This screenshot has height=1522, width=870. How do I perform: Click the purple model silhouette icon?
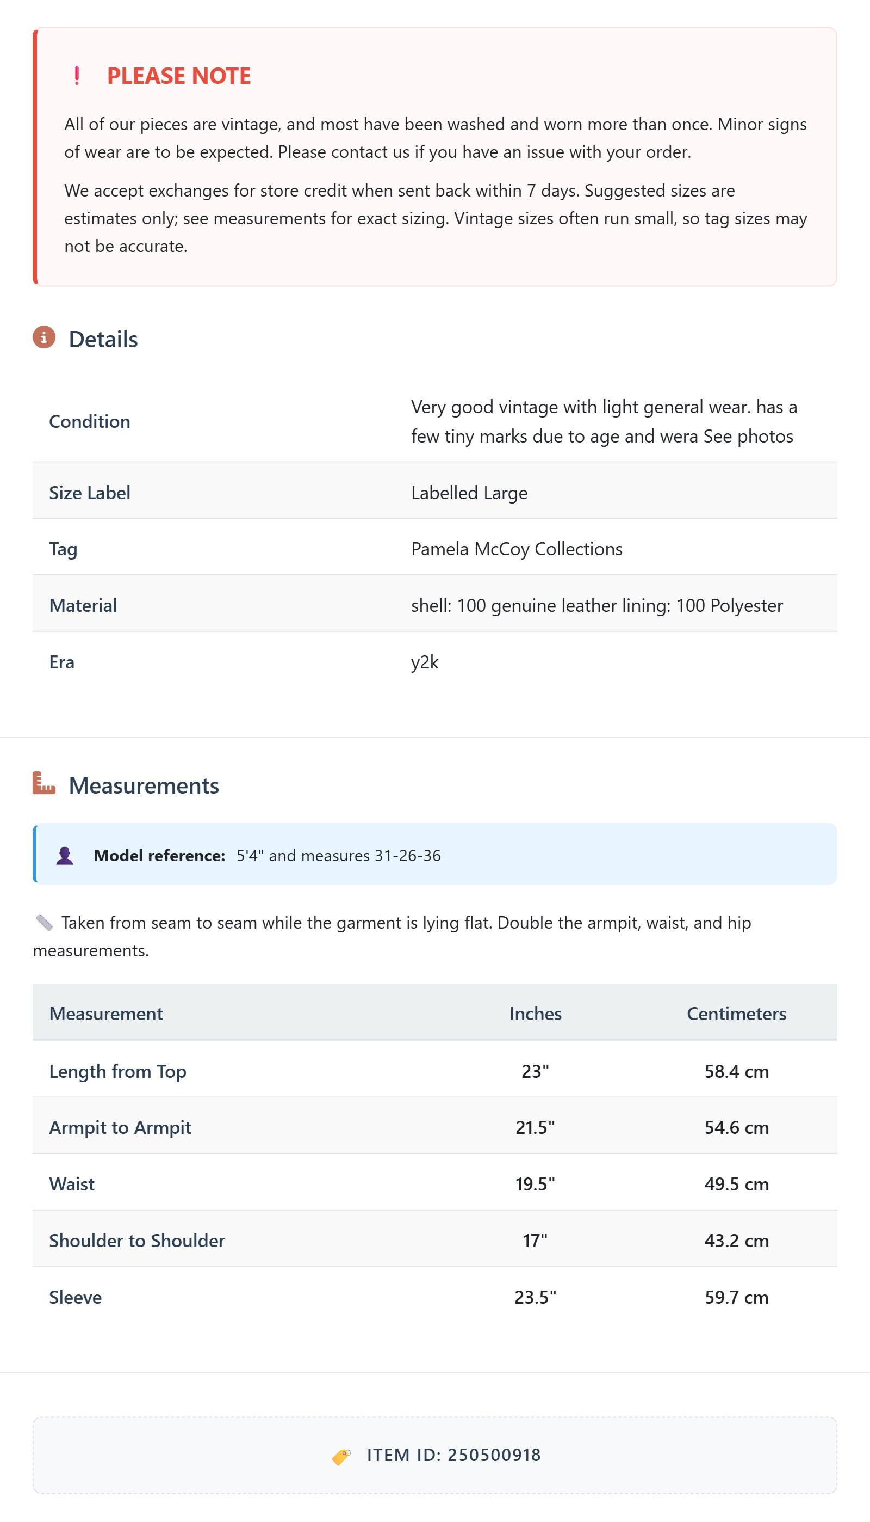(65, 856)
